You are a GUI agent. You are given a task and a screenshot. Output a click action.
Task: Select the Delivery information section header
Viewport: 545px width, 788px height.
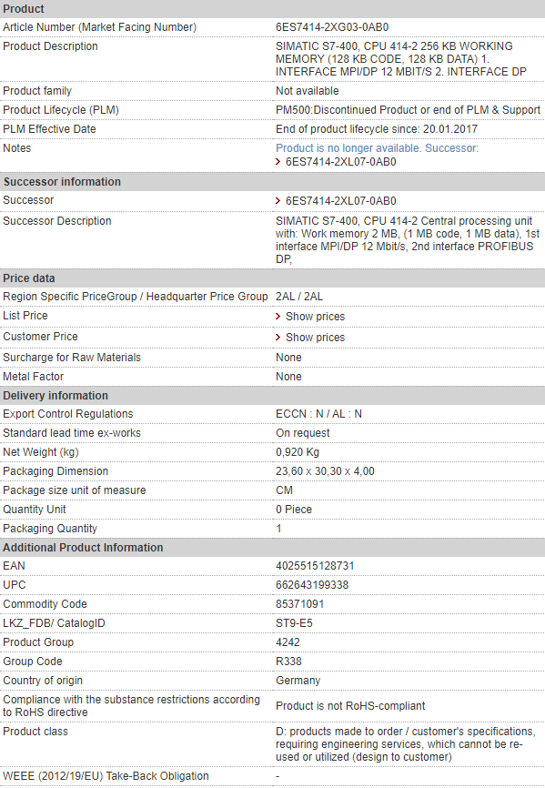click(272, 396)
